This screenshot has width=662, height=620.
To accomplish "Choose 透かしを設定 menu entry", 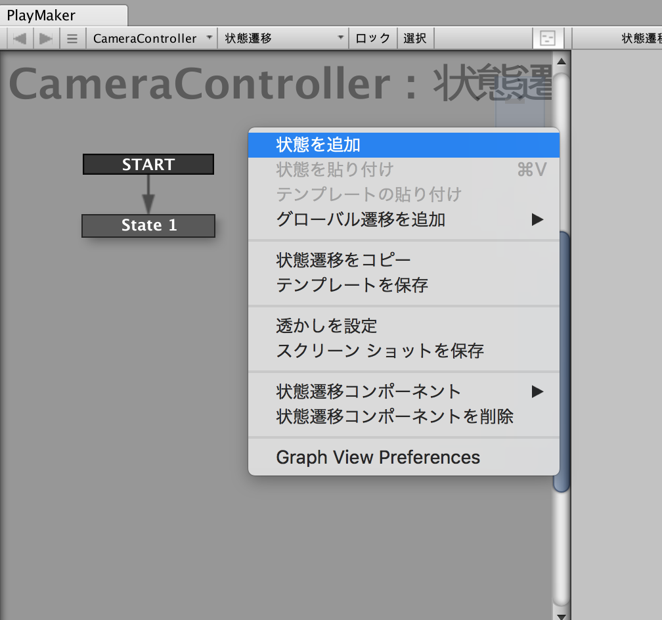I will click(x=404, y=326).
